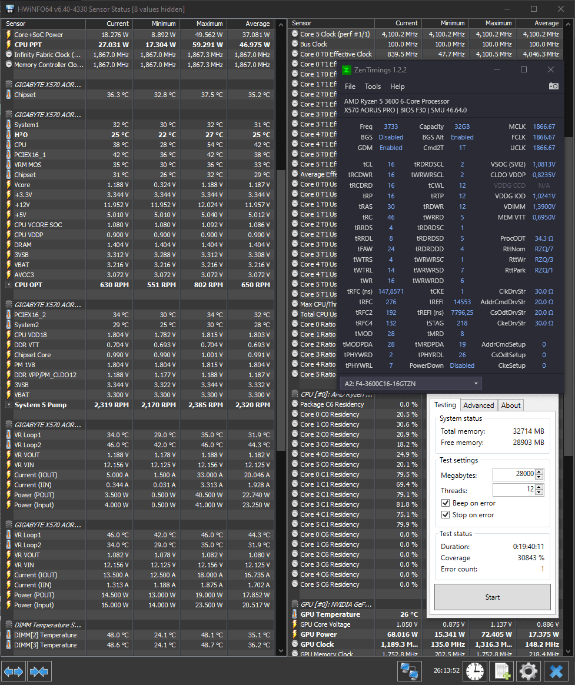The height and width of the screenshot is (685, 575).
Task: Select the CPU VCORE SOC sensor row
Action: click(x=138, y=225)
